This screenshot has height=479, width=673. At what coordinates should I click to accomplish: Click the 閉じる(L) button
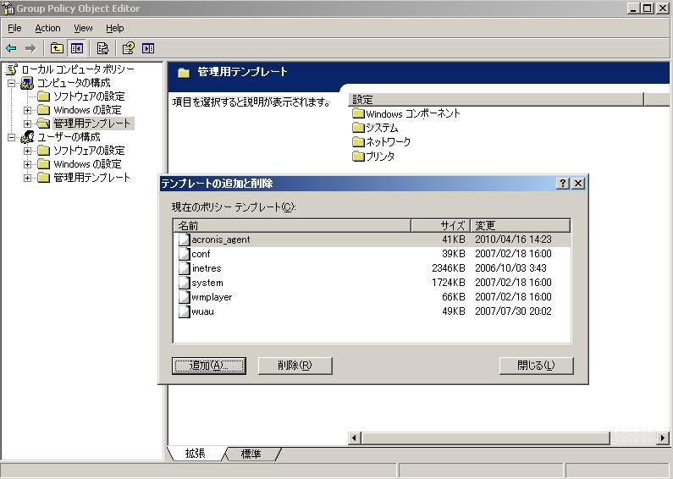pyautogui.click(x=536, y=366)
